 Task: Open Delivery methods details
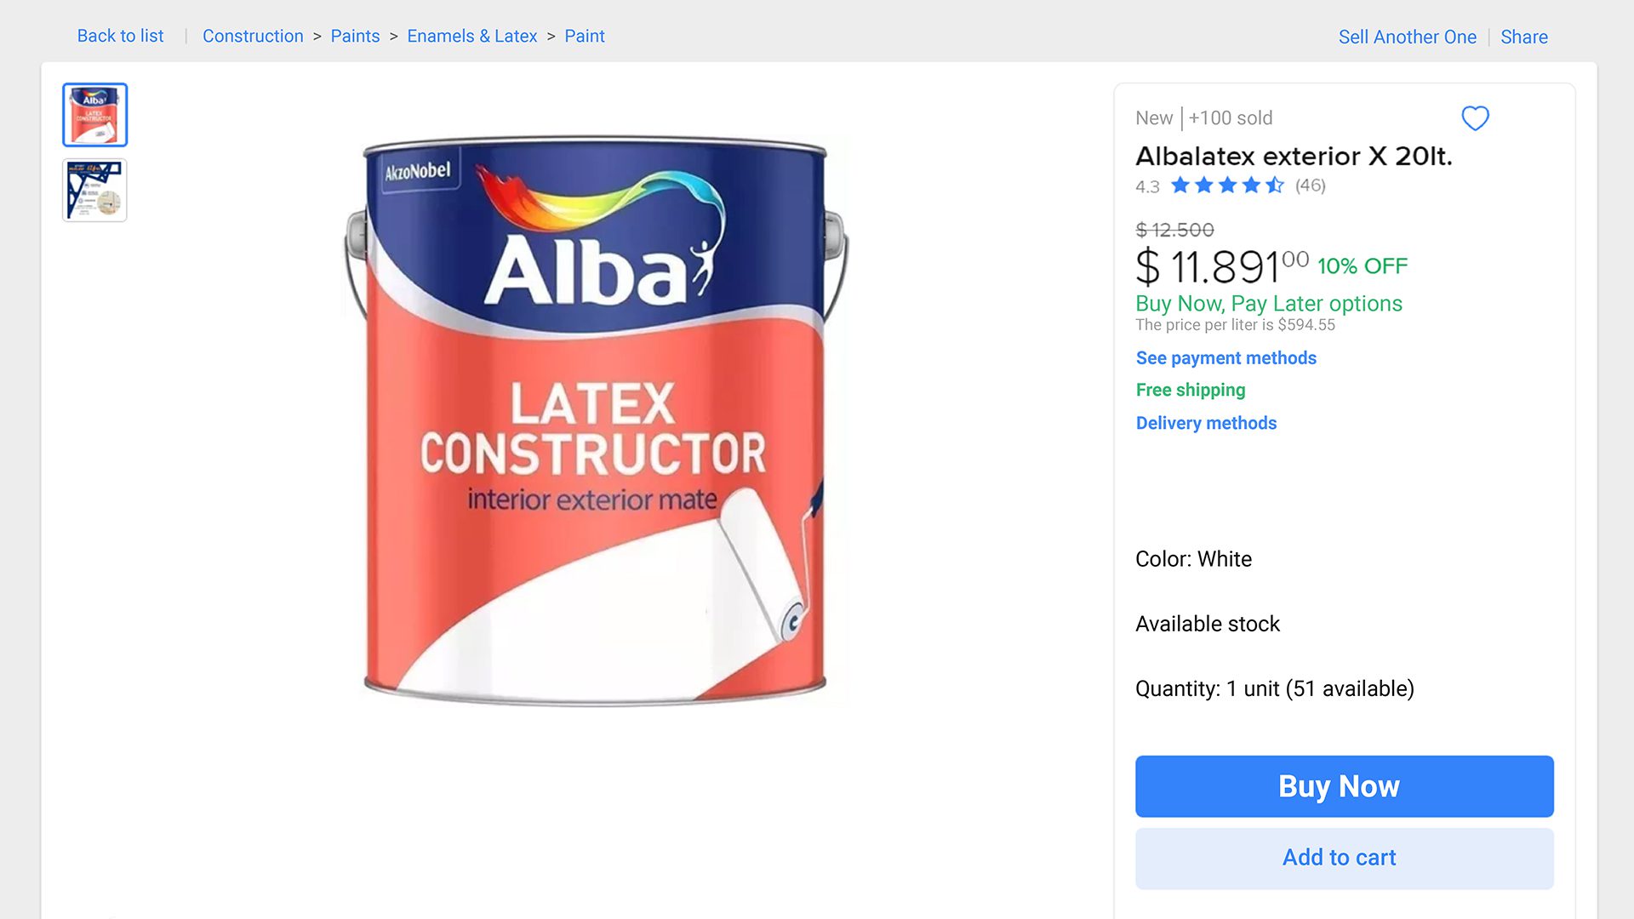click(1206, 423)
